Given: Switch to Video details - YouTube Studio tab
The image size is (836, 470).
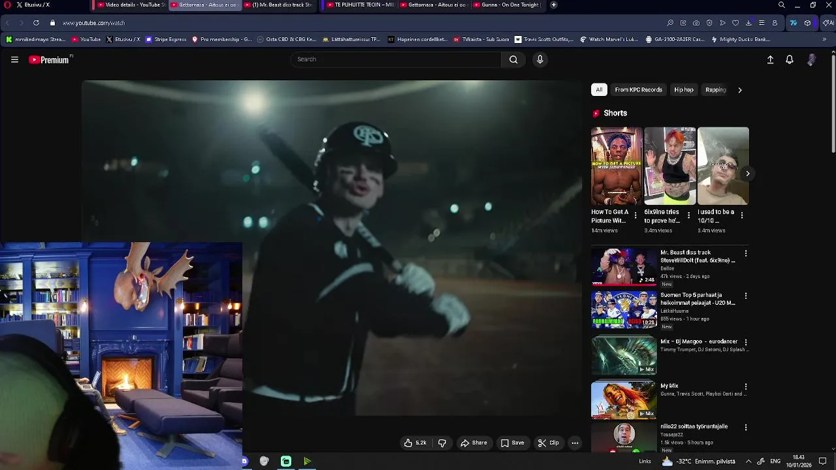Looking at the screenshot, I should 131,5.
